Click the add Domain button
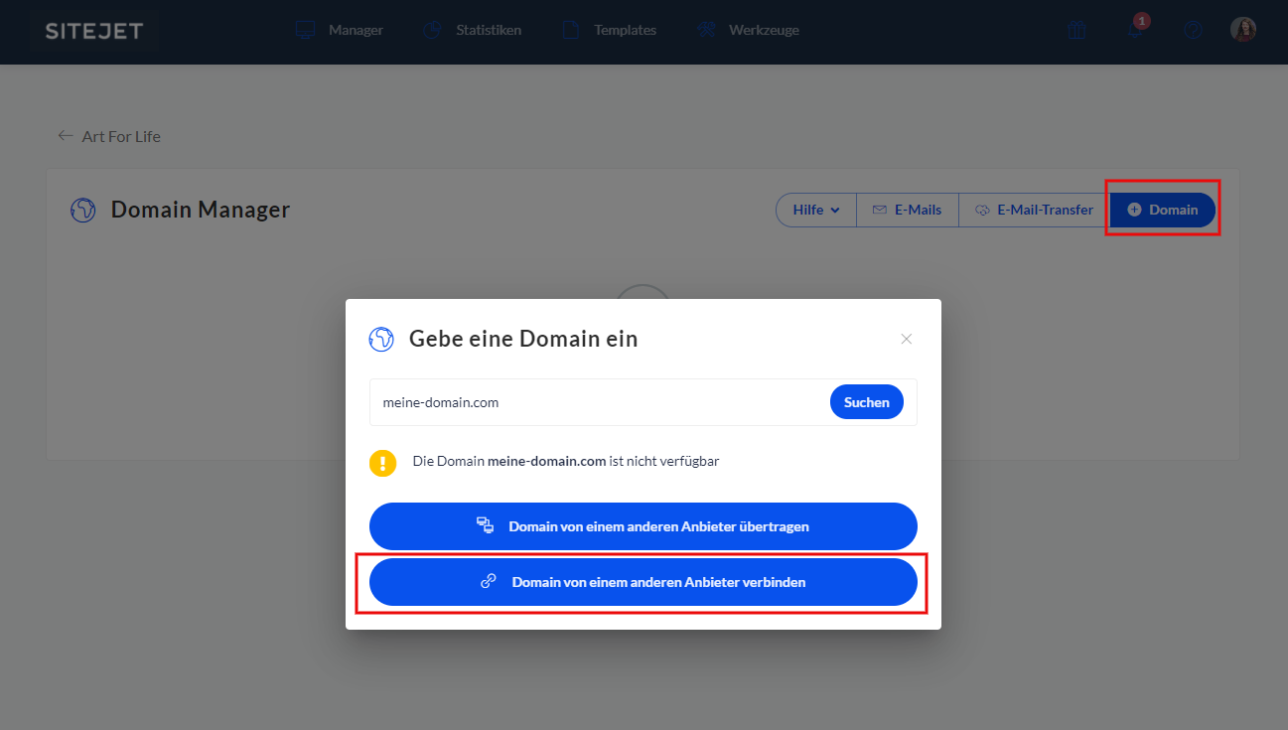This screenshot has height=730, width=1288. pos(1162,210)
